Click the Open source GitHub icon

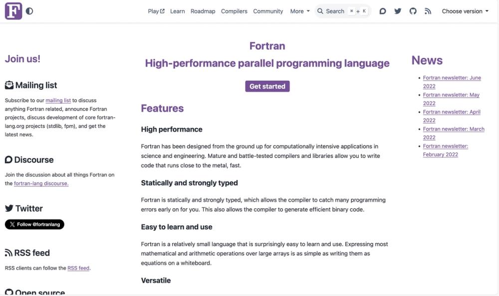[9, 292]
